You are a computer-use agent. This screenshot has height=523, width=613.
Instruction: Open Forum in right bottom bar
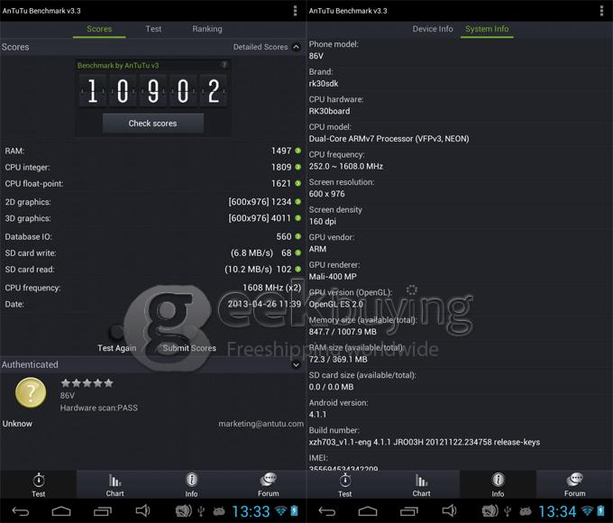click(575, 484)
